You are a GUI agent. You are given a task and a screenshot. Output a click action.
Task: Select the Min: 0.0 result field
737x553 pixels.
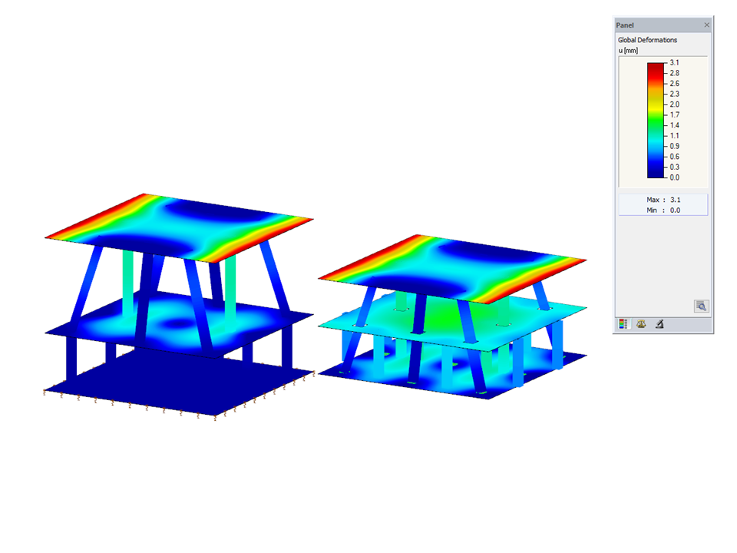pyautogui.click(x=663, y=210)
